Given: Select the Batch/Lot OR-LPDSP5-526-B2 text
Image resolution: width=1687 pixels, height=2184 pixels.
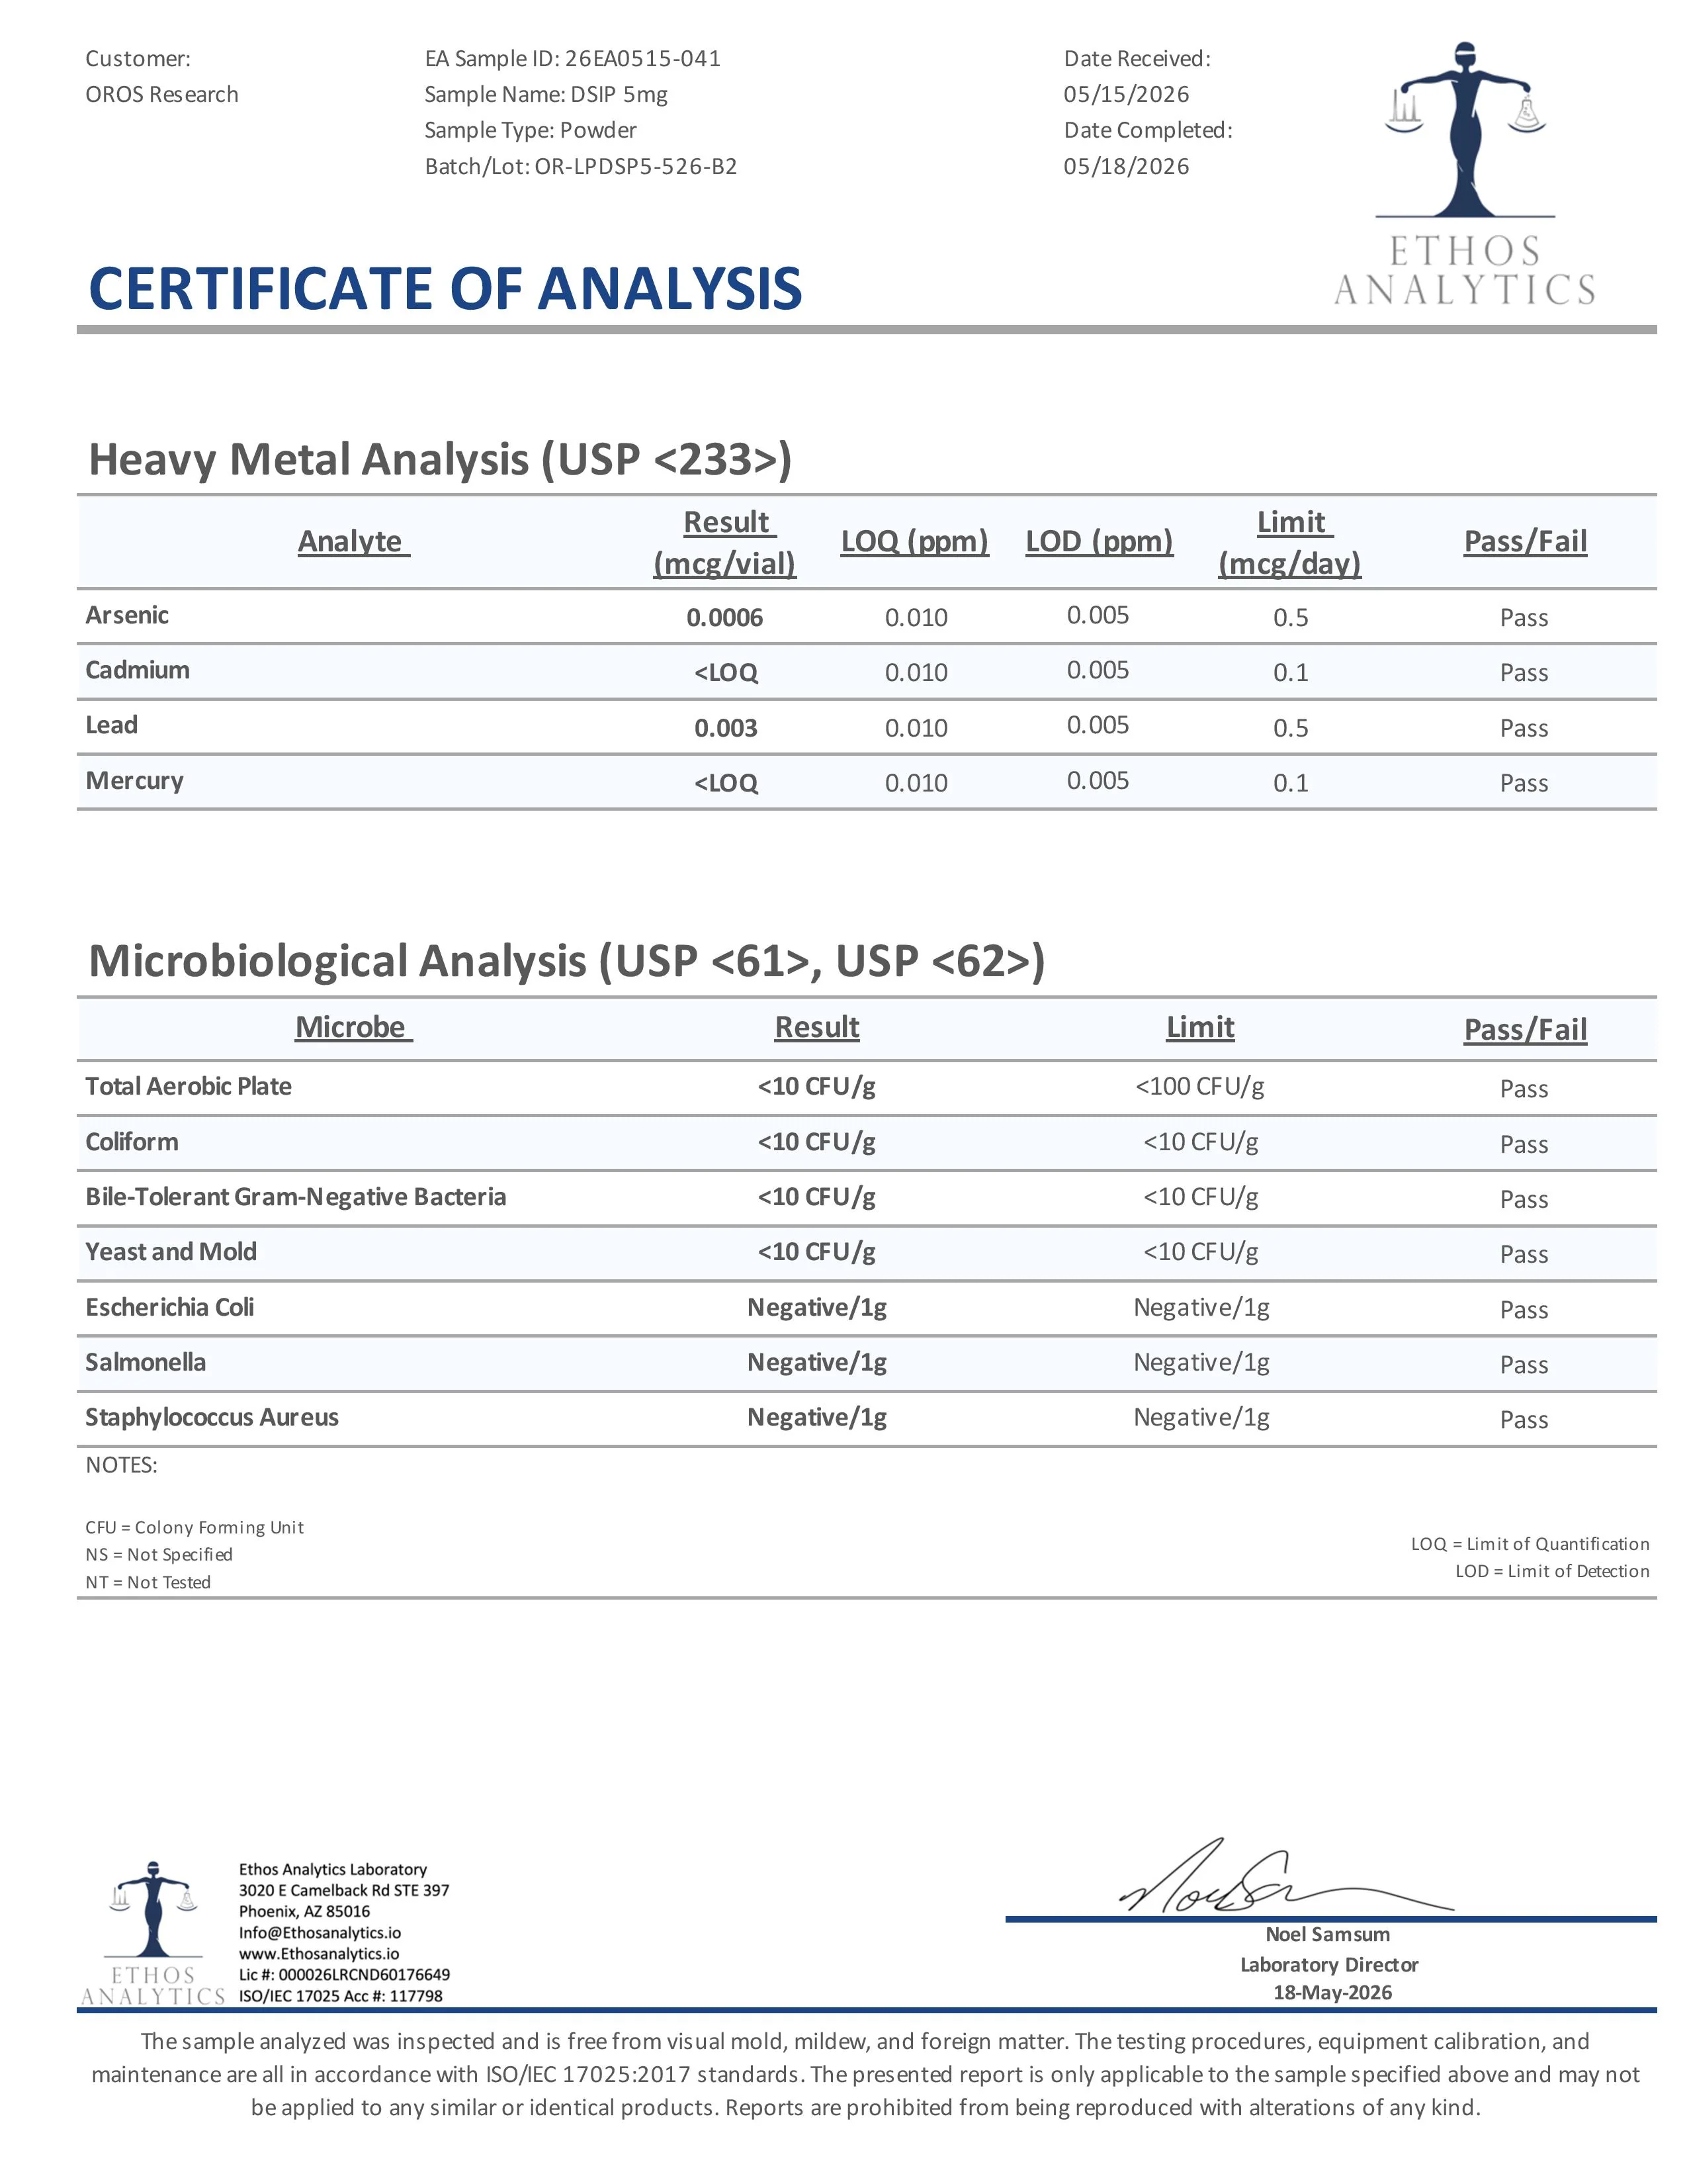Looking at the screenshot, I should click(x=581, y=166).
